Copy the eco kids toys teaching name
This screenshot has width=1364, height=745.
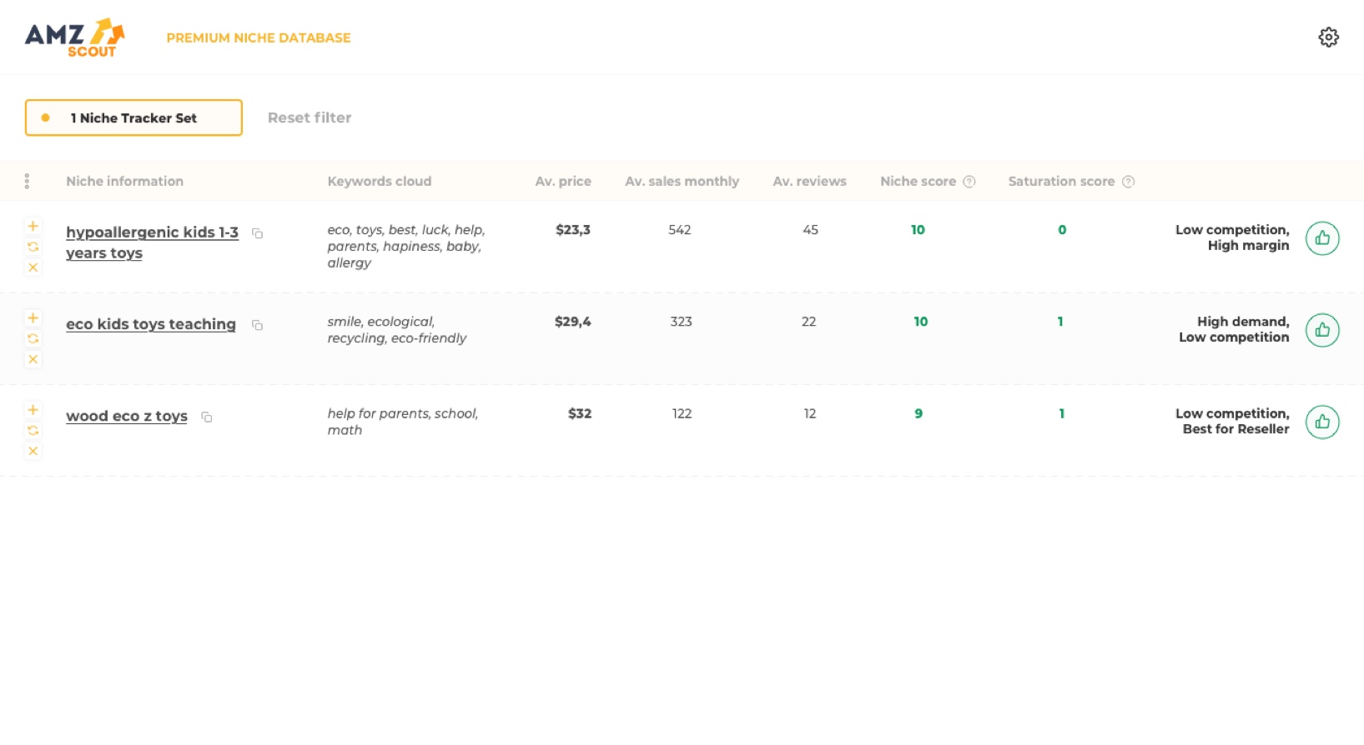tap(258, 325)
